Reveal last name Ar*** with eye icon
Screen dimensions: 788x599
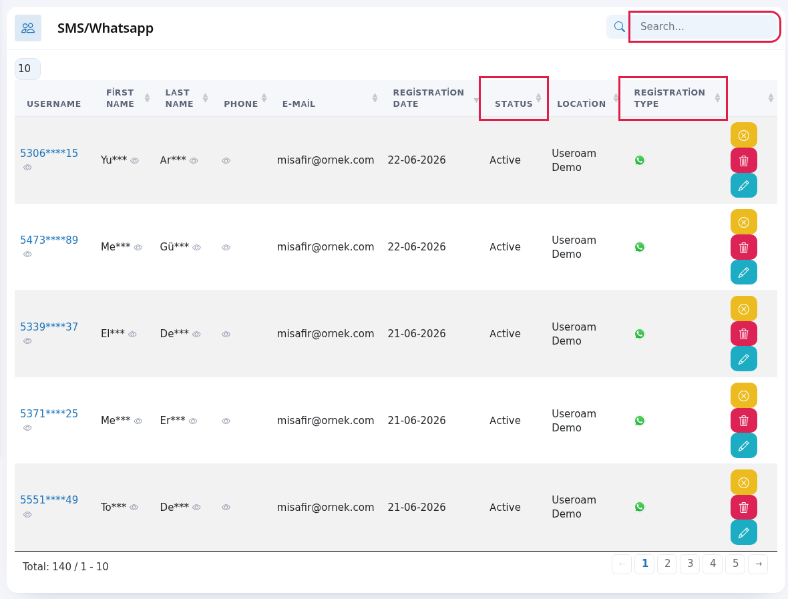click(194, 162)
